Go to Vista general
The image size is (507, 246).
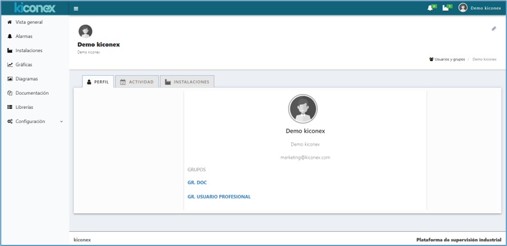click(28, 22)
